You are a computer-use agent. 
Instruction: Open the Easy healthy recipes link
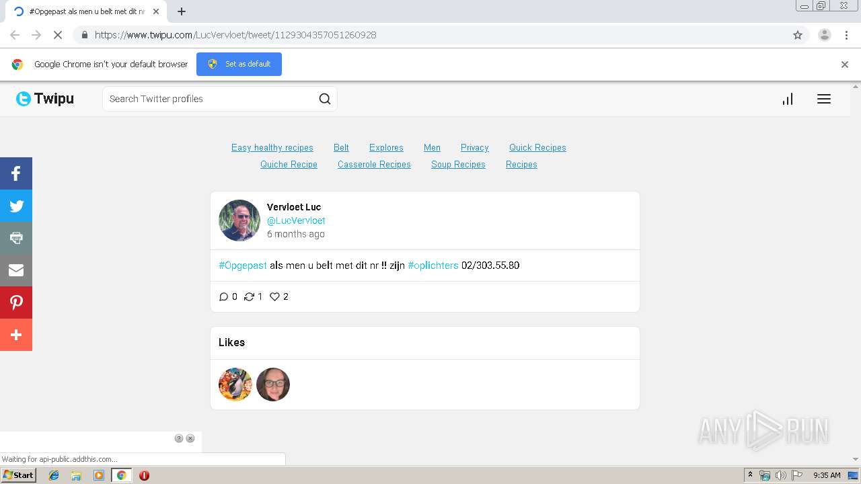click(x=272, y=148)
